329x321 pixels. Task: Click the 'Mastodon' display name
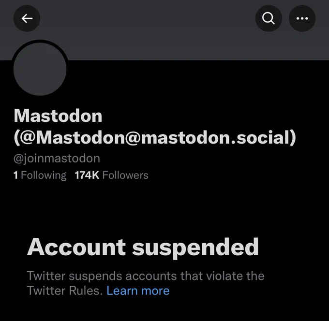[x=58, y=116]
